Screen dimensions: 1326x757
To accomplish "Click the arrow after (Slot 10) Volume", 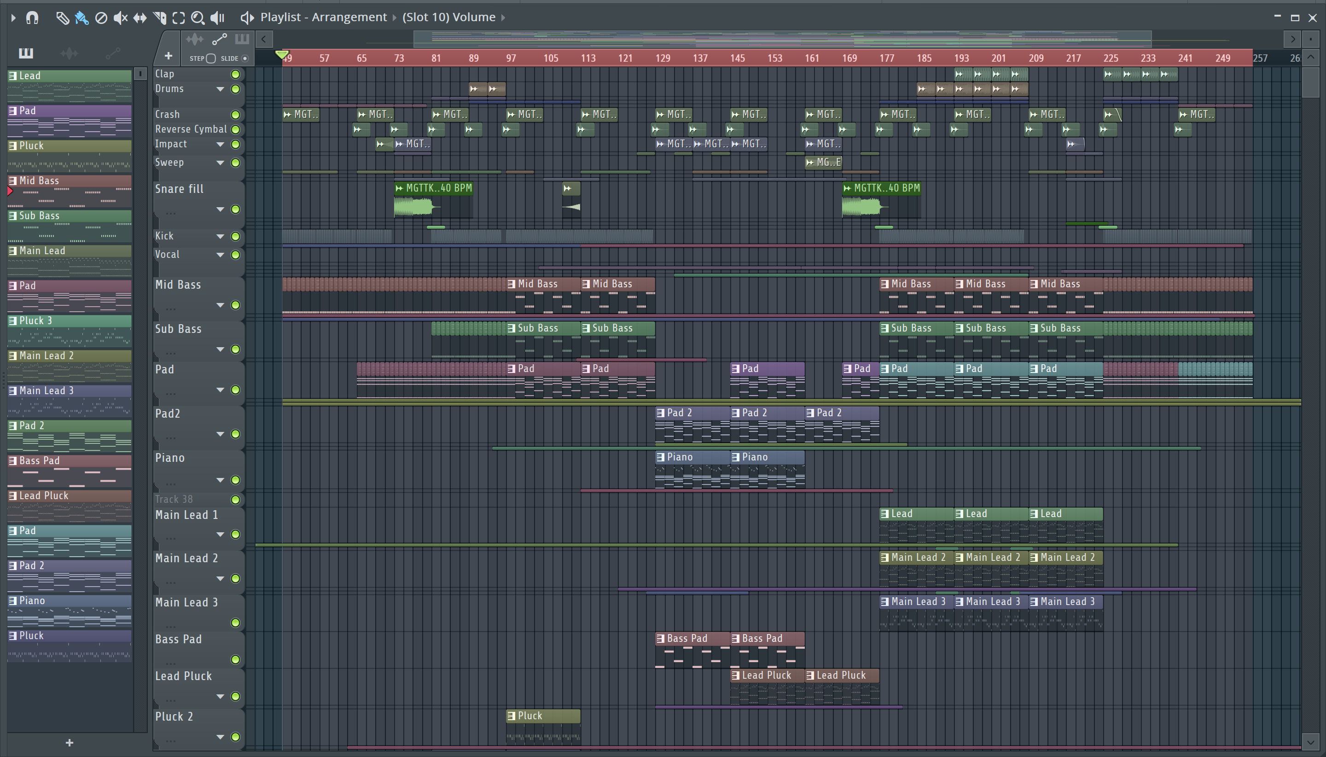I will coord(503,17).
